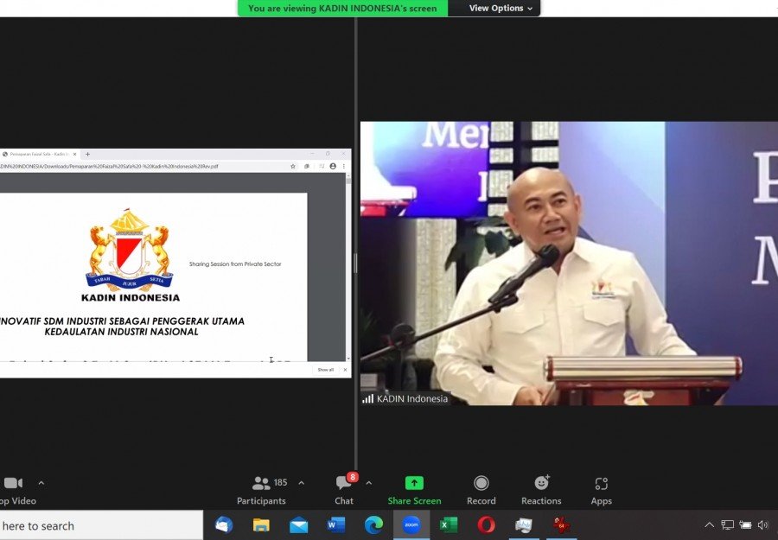This screenshot has width=778, height=540.
Task: Click Show all in the downloads bar
Action: [326, 370]
